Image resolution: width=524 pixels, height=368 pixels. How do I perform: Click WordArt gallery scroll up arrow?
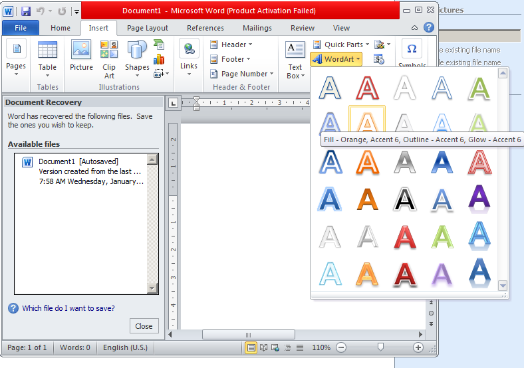[503, 73]
